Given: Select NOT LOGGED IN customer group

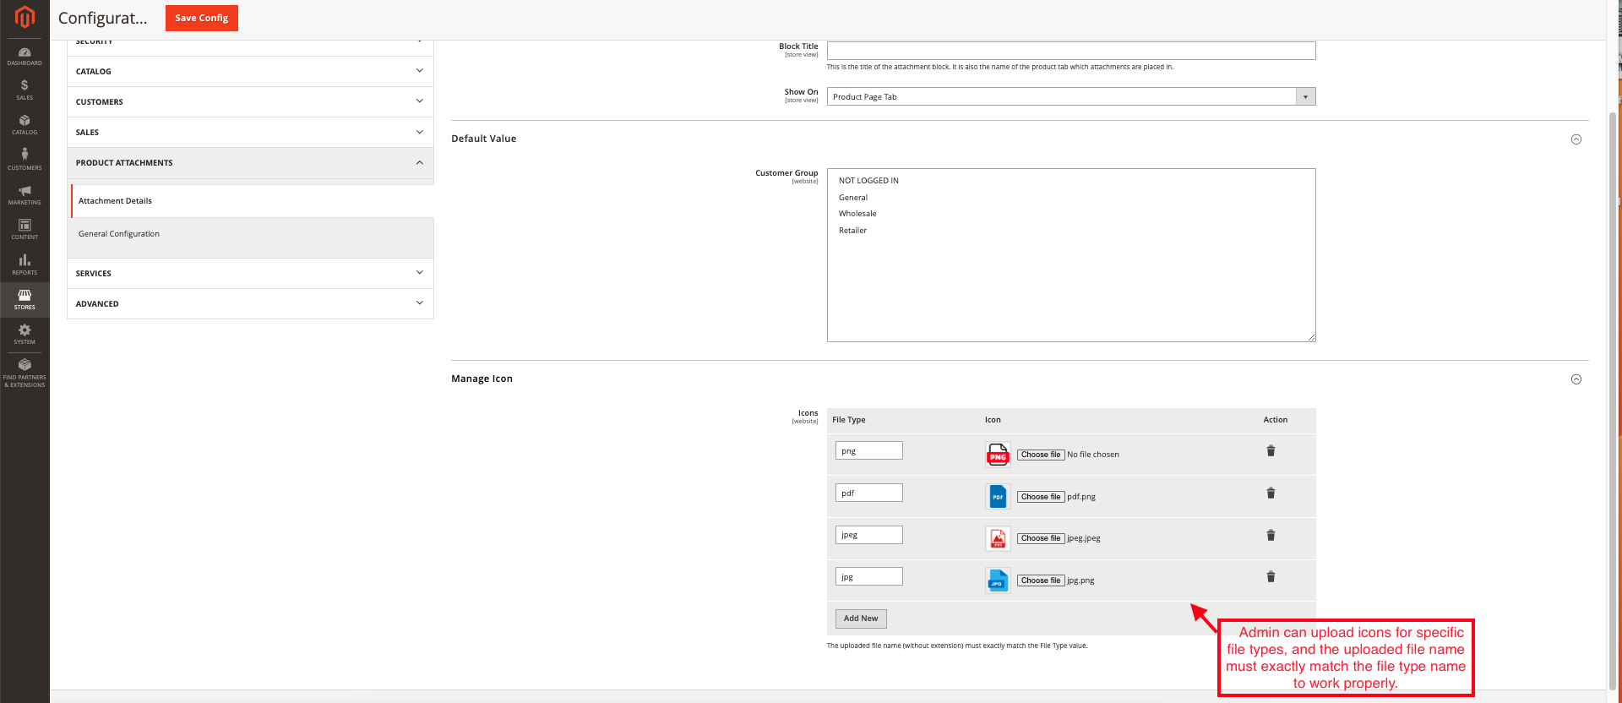Looking at the screenshot, I should (868, 181).
